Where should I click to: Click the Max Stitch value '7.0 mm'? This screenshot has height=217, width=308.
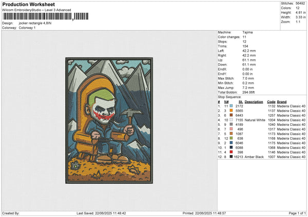(248, 78)
